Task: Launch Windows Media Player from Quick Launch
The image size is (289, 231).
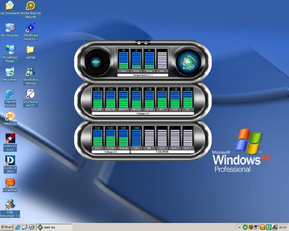Action: 31,227
